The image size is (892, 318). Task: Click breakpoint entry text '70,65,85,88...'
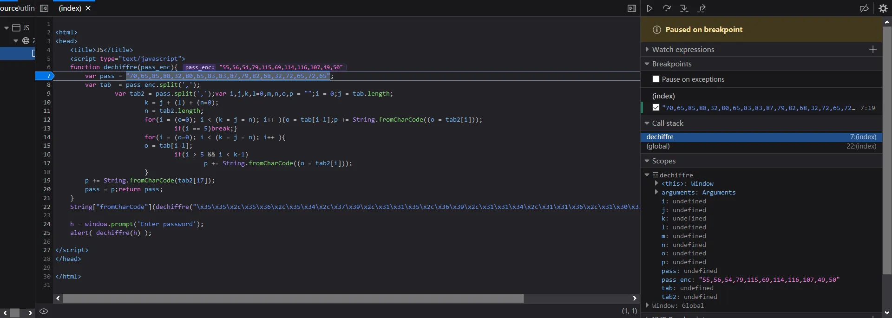pyautogui.click(x=759, y=108)
